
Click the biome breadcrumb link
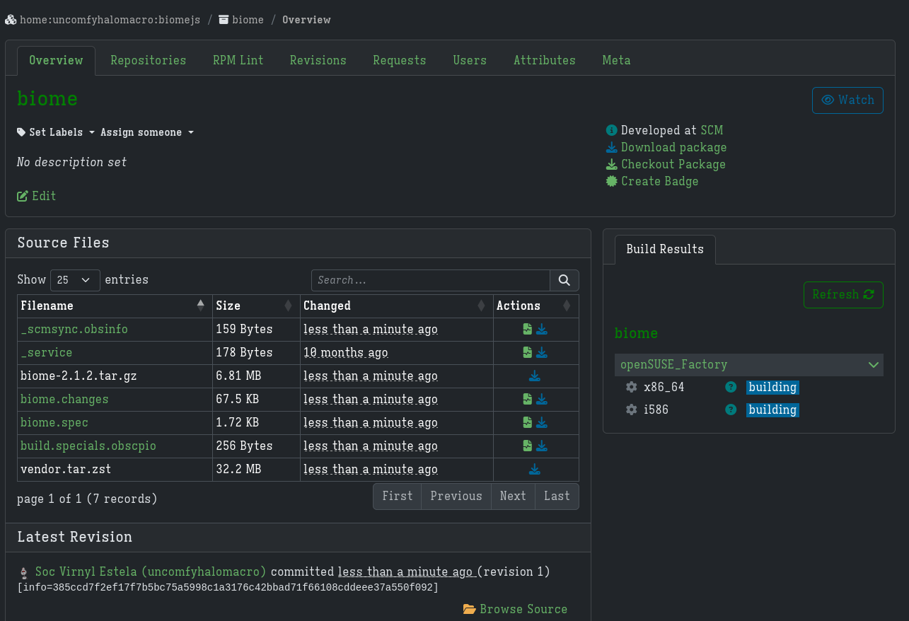coord(248,20)
